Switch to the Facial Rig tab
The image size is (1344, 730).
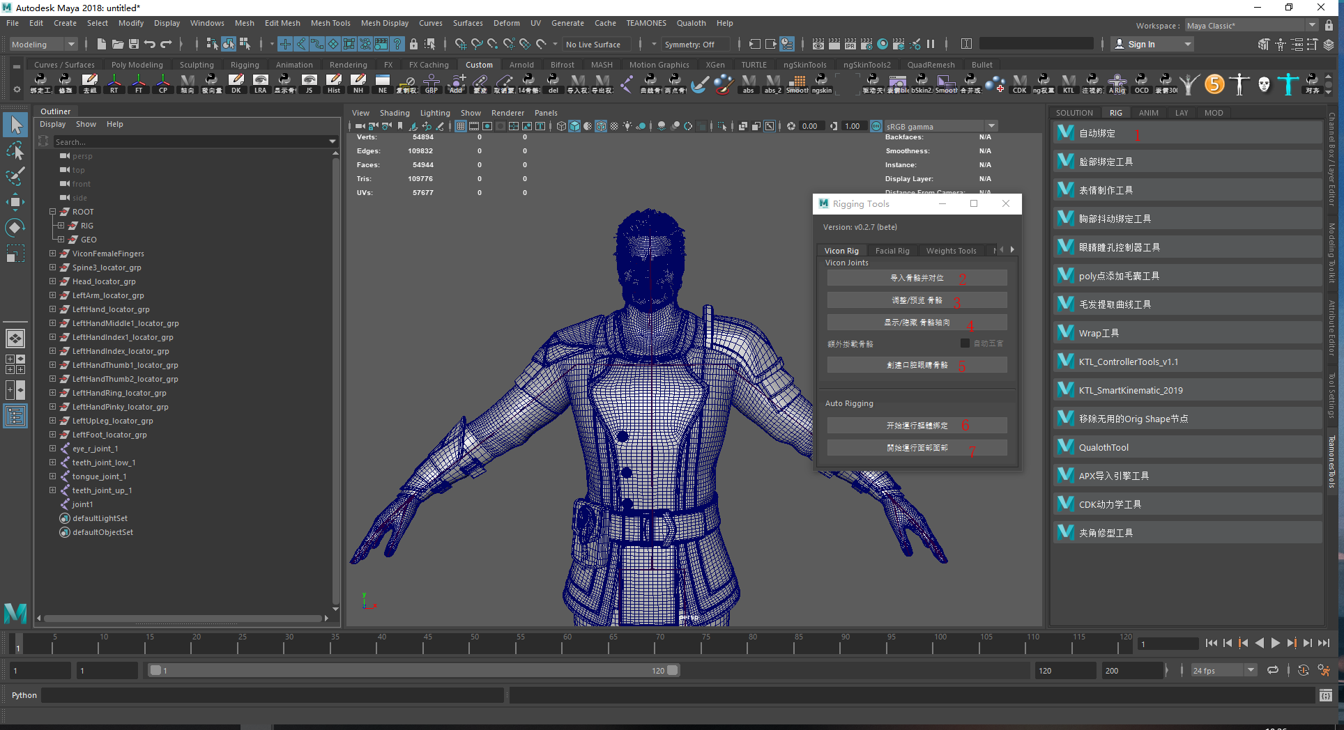892,251
